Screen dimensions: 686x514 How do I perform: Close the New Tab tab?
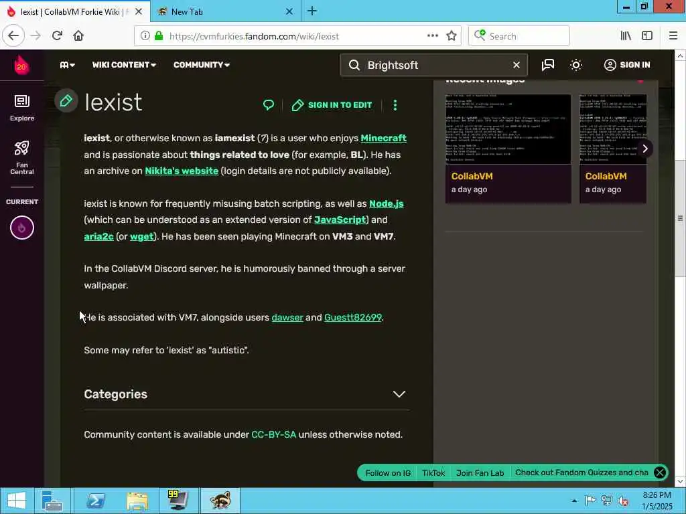pyautogui.click(x=289, y=11)
